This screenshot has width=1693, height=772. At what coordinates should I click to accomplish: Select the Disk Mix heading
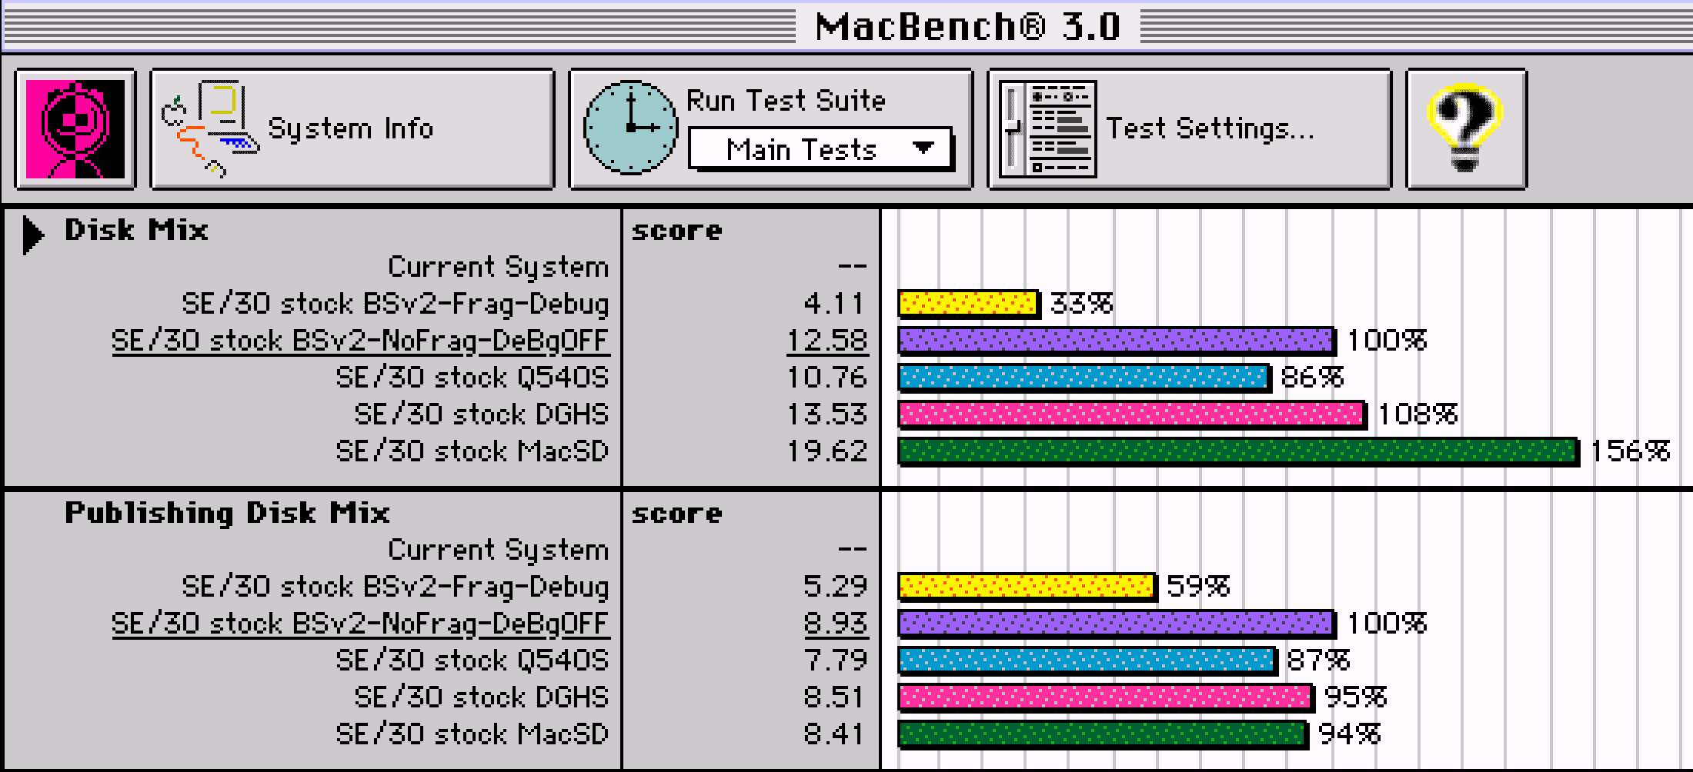click(x=136, y=230)
